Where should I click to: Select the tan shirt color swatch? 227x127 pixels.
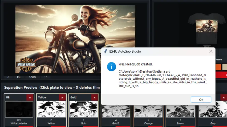(225, 67)
